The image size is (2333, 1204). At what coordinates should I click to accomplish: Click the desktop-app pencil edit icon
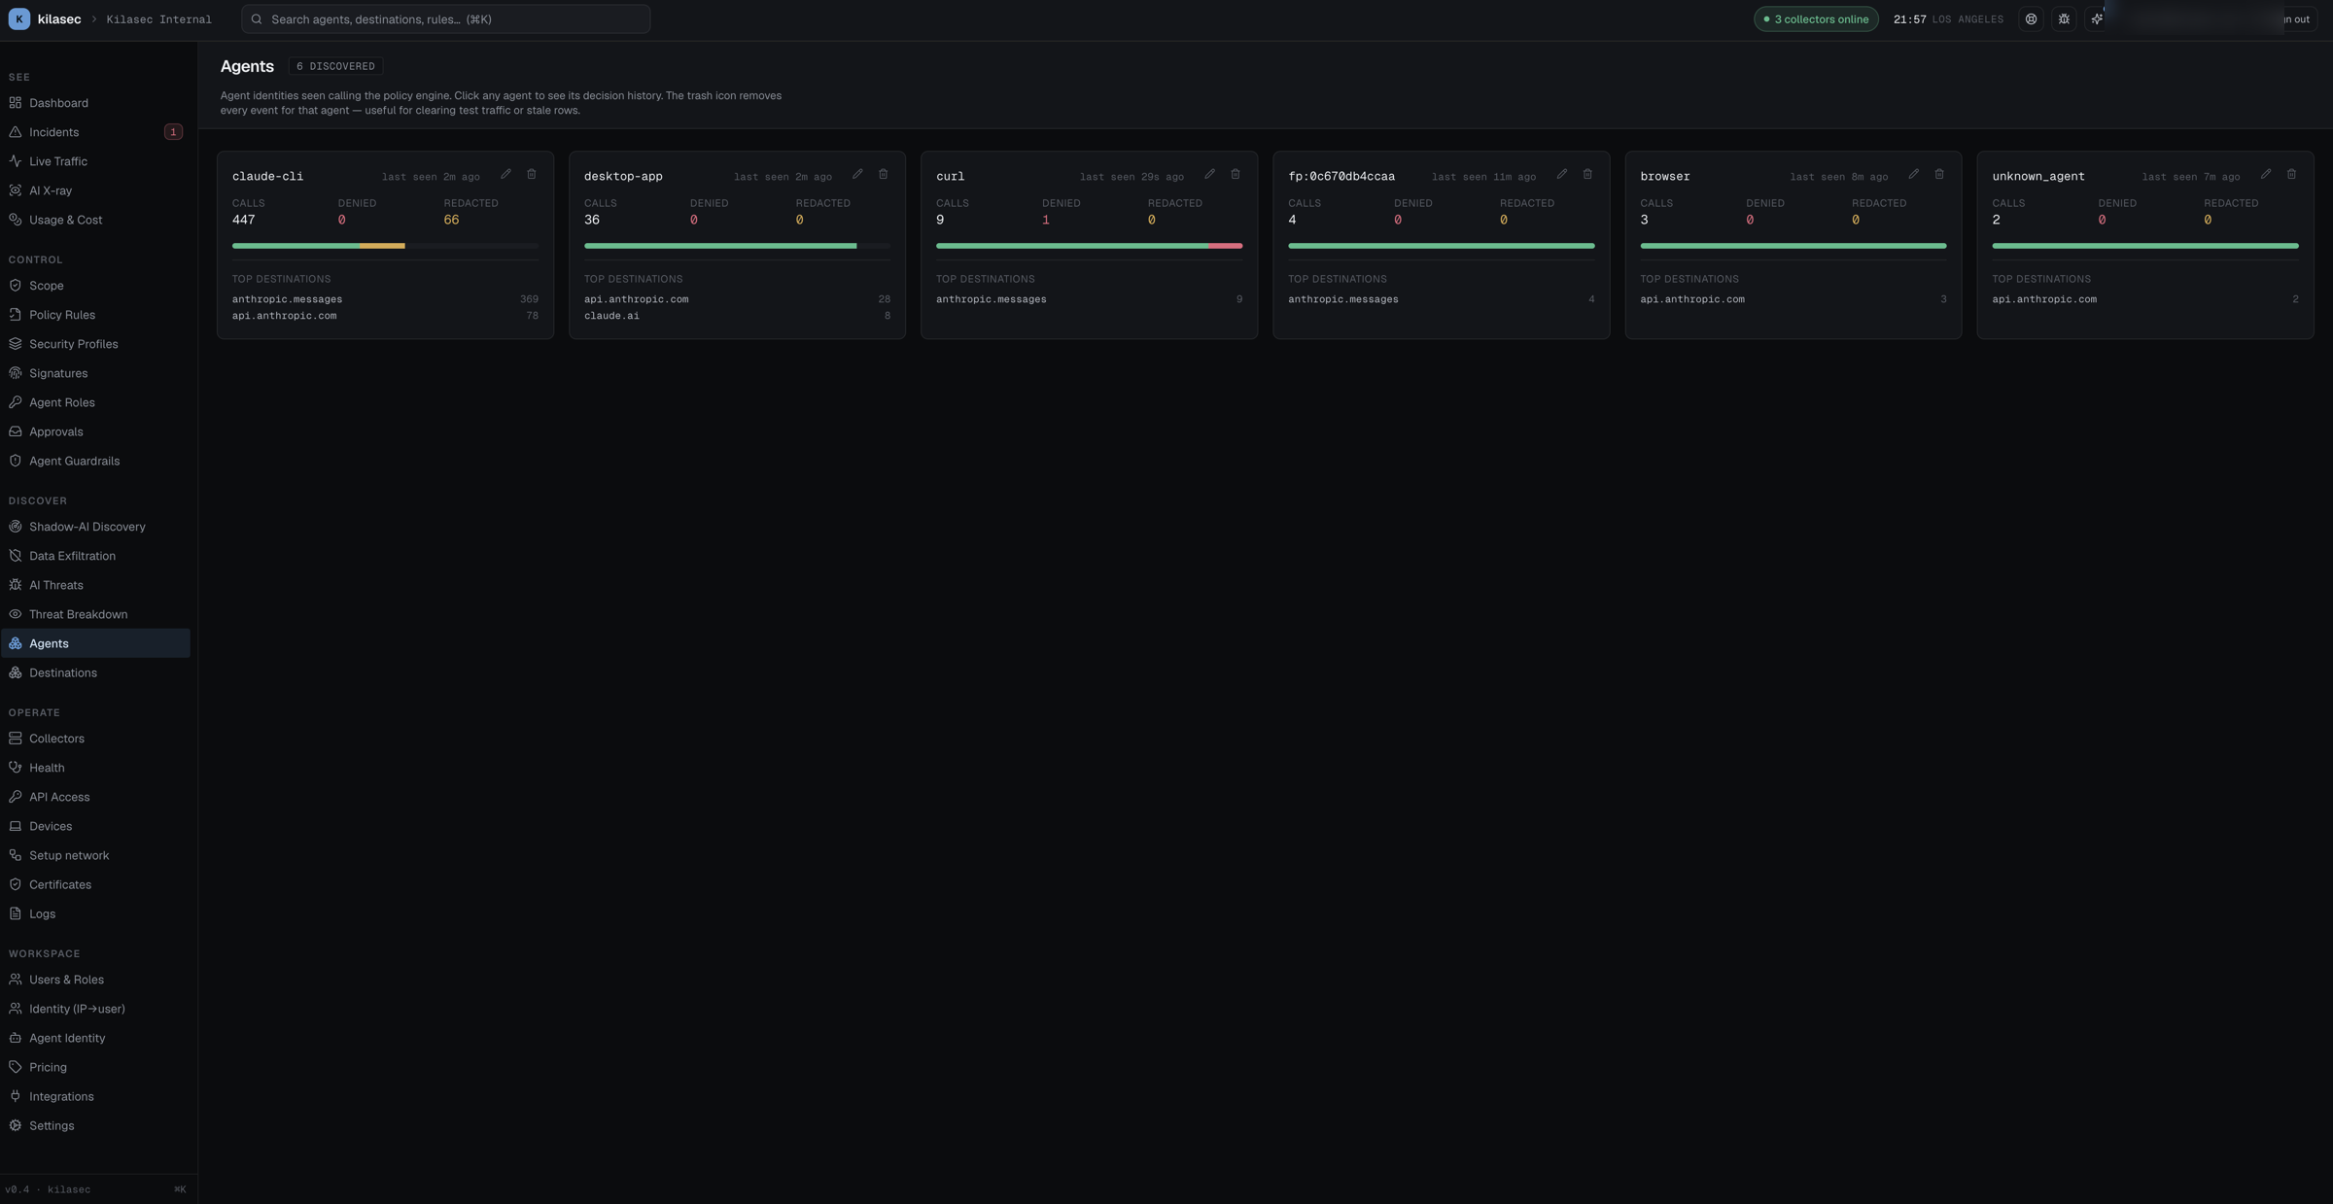857,175
